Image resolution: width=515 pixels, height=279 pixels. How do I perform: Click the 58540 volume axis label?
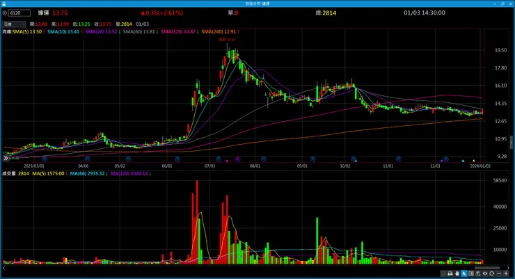(500, 180)
